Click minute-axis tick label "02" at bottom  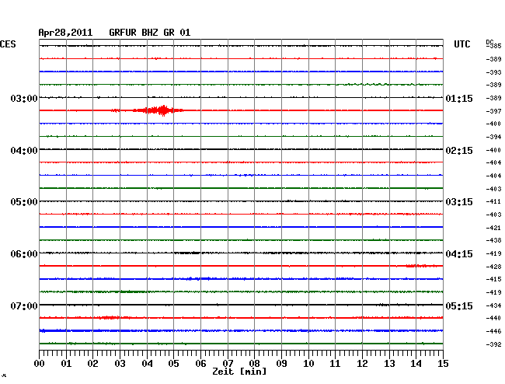(x=92, y=364)
